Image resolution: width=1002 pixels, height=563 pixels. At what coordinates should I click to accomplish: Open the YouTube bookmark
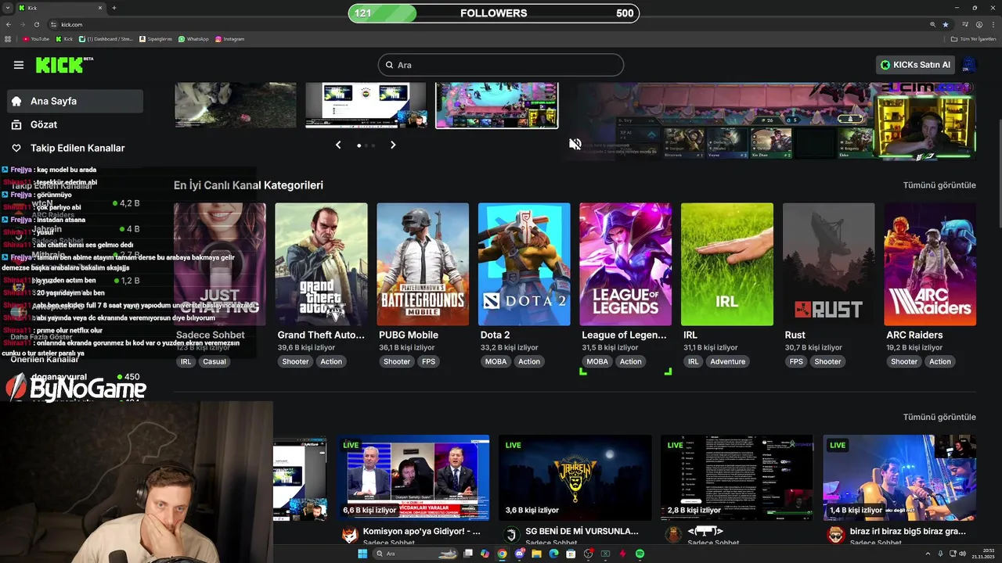(x=36, y=39)
